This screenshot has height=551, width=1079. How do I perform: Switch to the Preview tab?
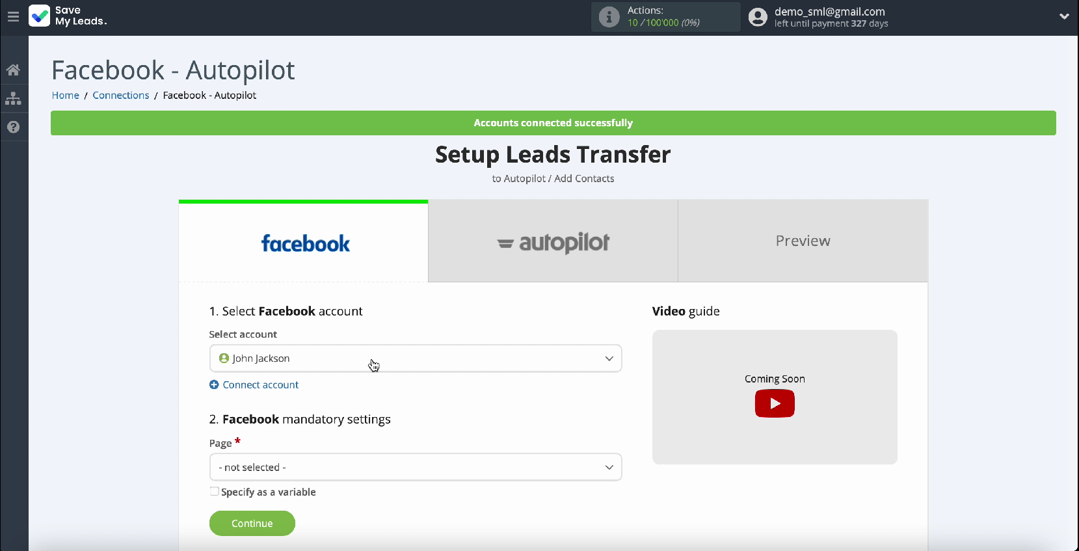pyautogui.click(x=803, y=241)
